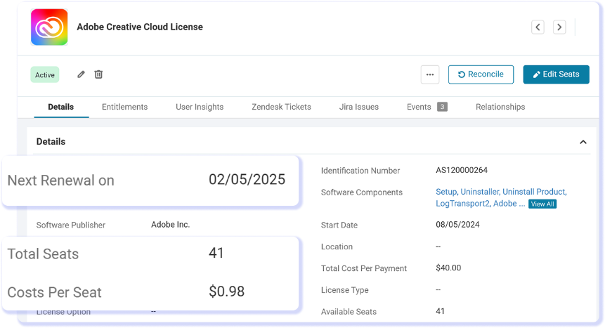The image size is (605, 328).
Task: Open the LogTransport2, Adobe components link
Action: 481,204
